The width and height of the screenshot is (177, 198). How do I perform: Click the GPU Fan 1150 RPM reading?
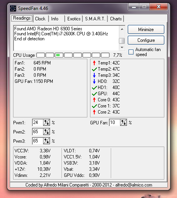pyautogui.click(x=34, y=81)
